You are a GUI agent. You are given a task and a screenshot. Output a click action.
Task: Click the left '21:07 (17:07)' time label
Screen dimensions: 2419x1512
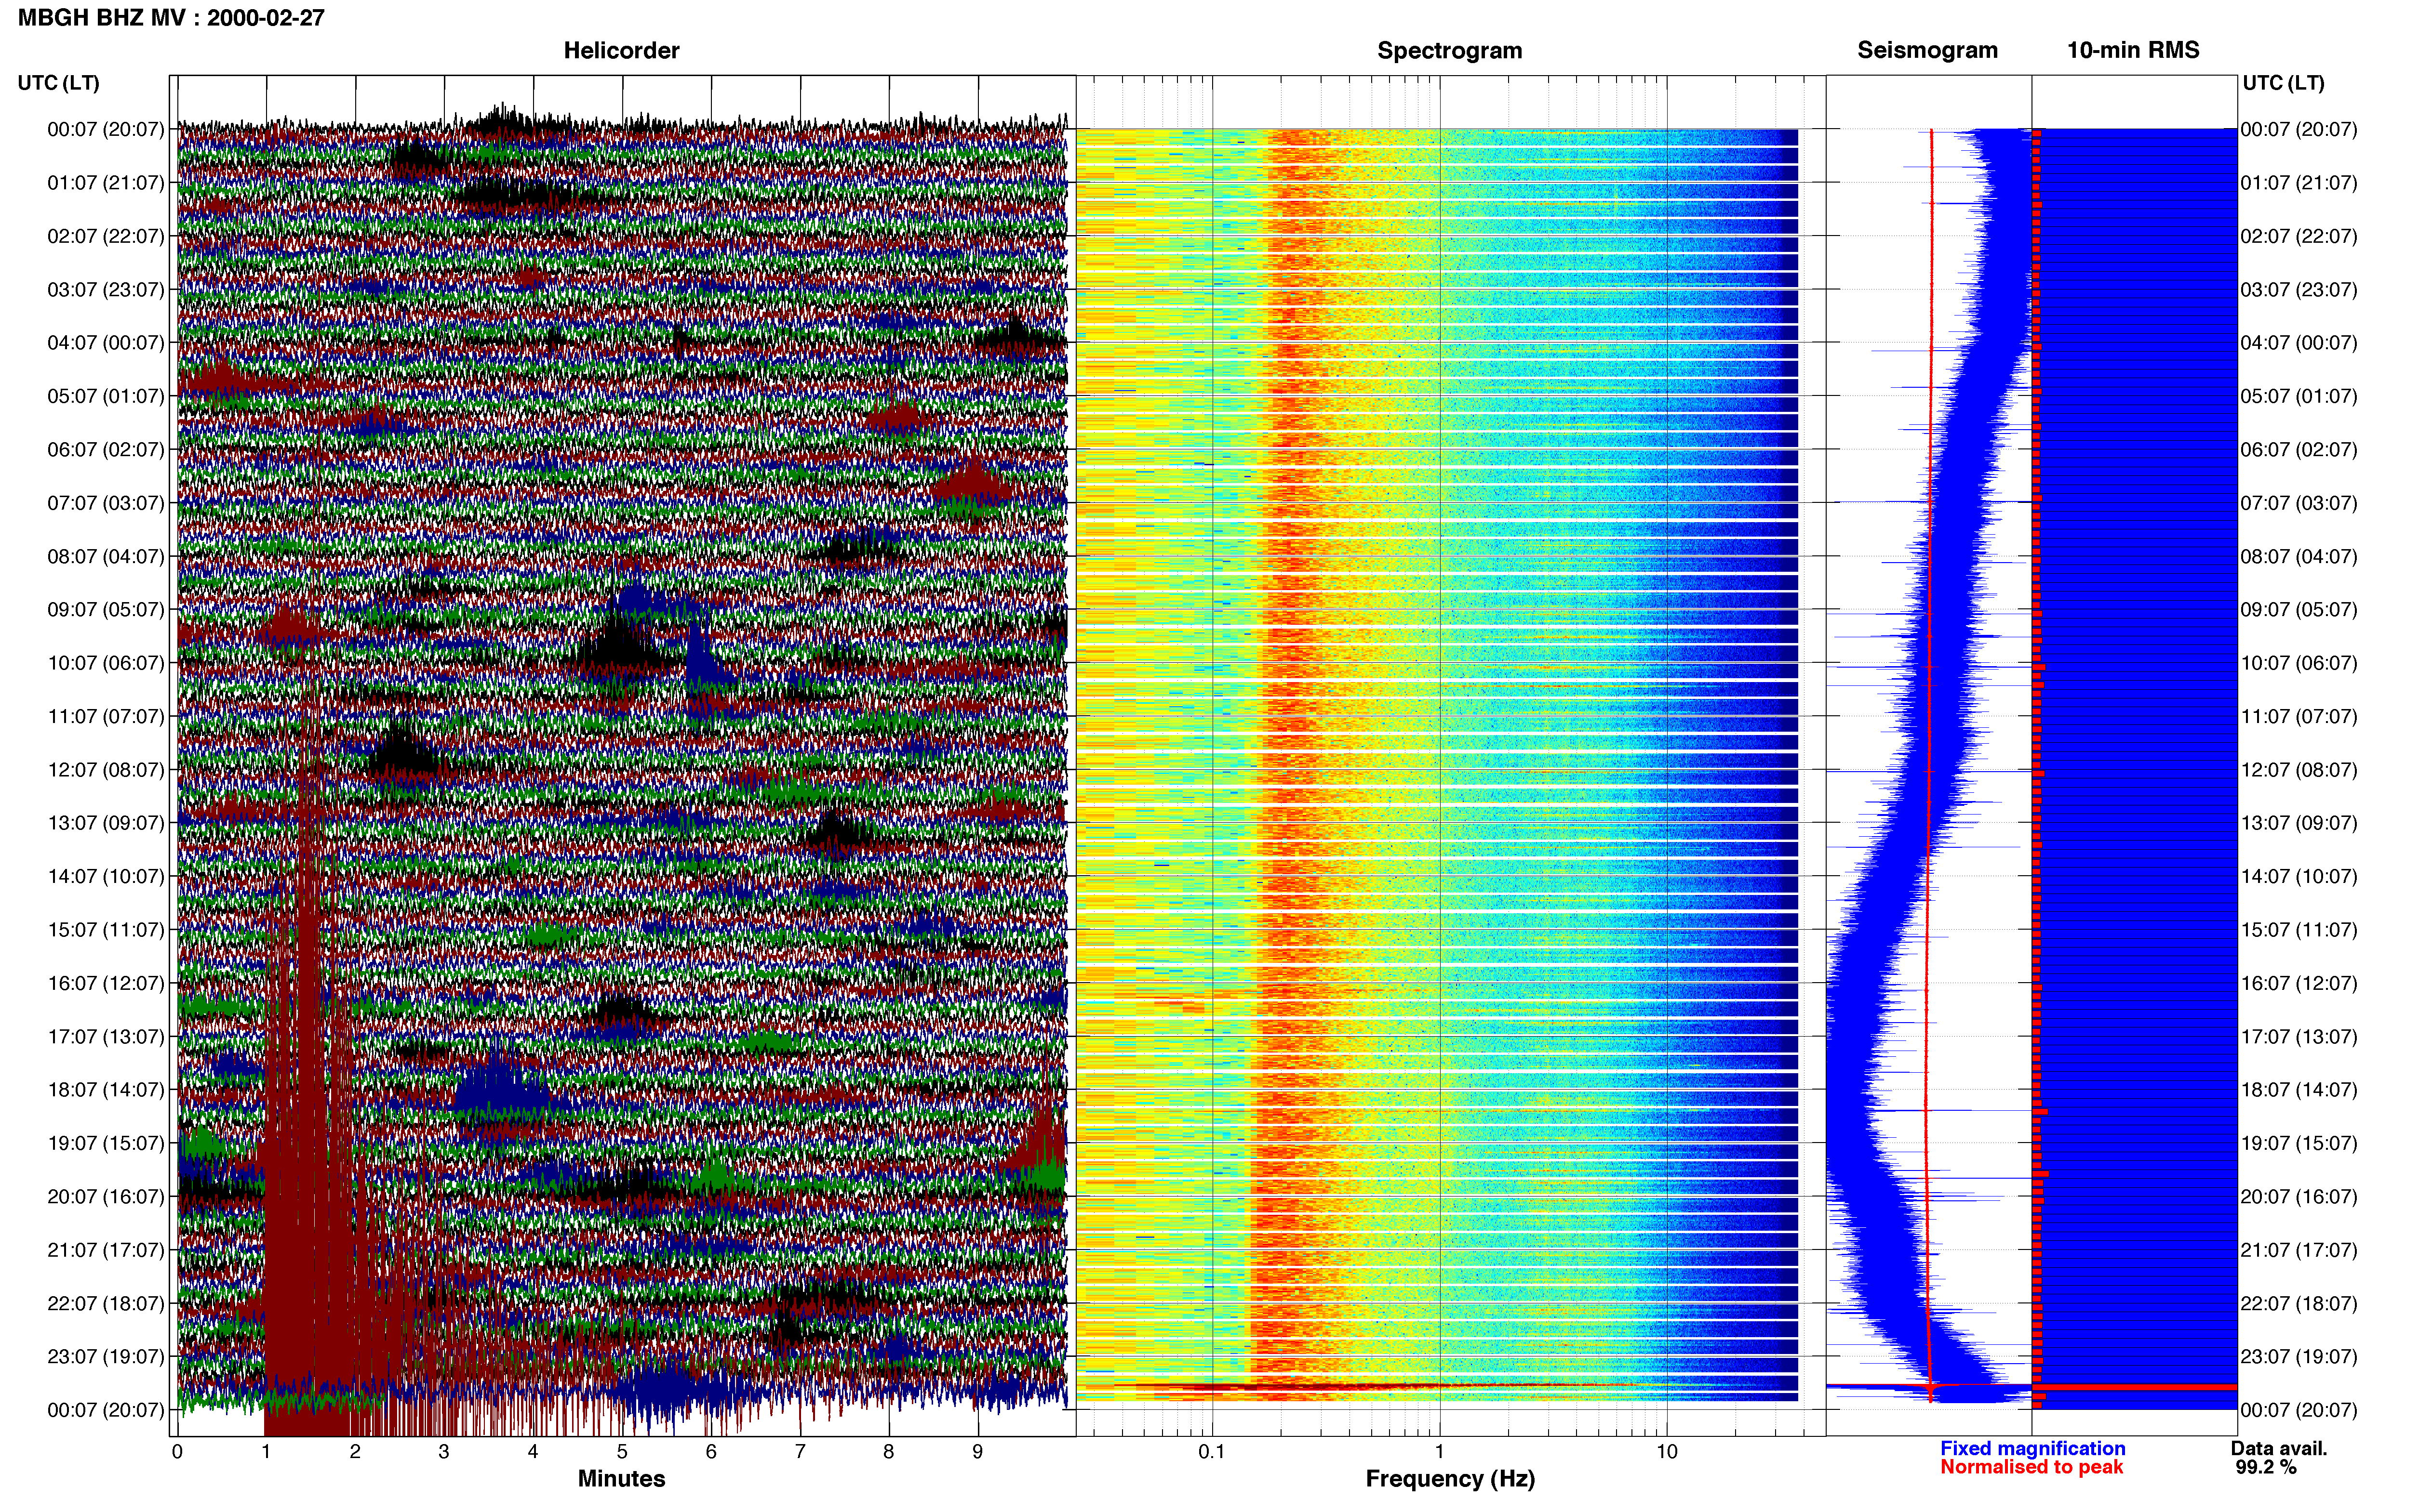(105, 1250)
